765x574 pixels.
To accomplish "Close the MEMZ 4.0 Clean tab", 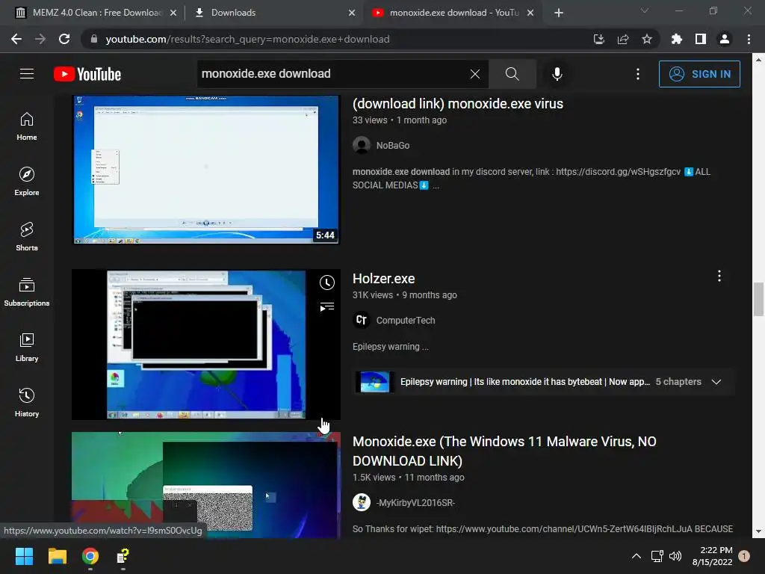I will pyautogui.click(x=173, y=13).
